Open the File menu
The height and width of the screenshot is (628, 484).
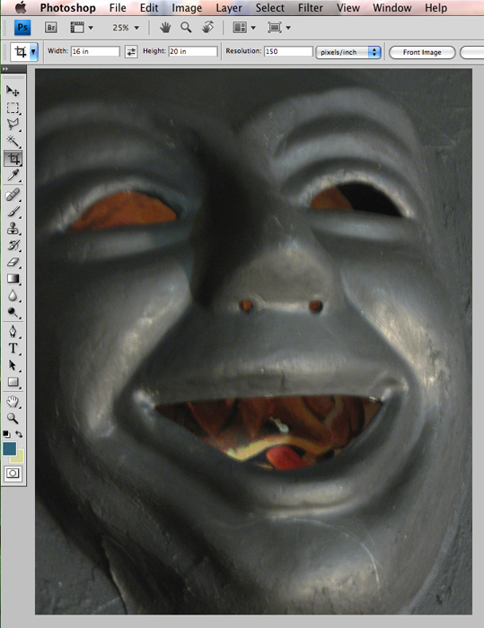118,7
